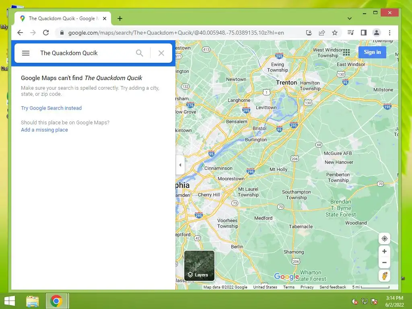Click Try Google Search instead
Screen dimensions: 412x309
pyautogui.click(x=51, y=108)
